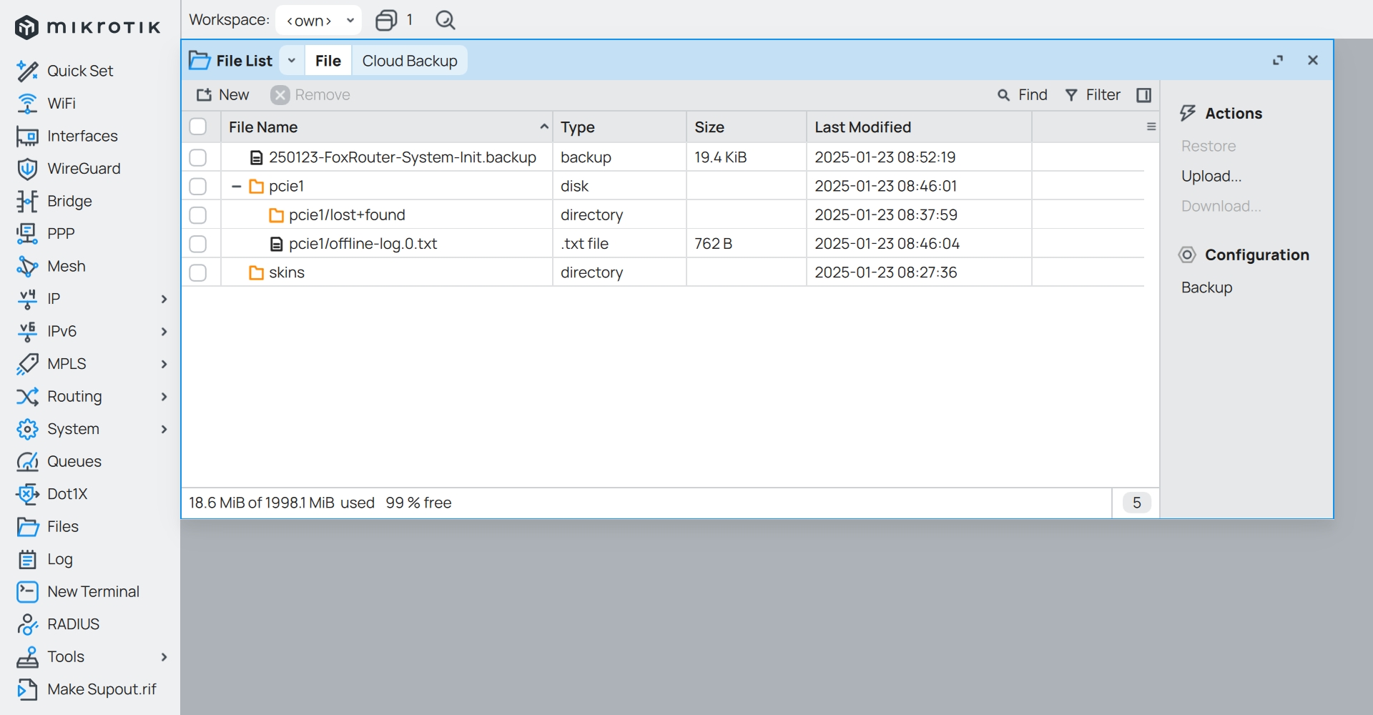
Task: Check the pcie1/lost+found row
Action: point(198,215)
